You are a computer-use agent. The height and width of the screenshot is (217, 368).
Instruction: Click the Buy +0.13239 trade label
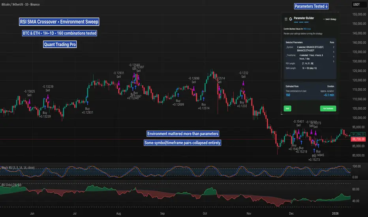click(x=45, y=114)
